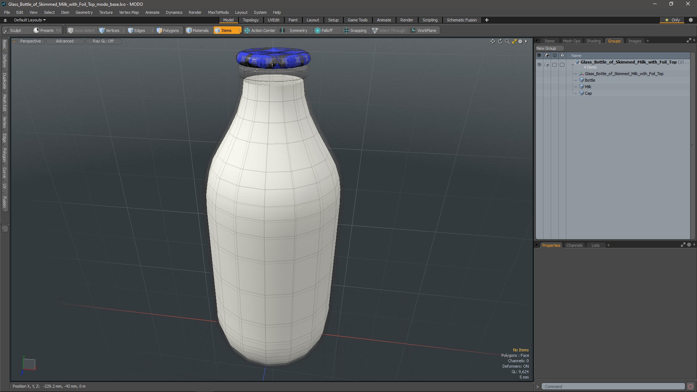The height and width of the screenshot is (392, 697).
Task: Switch to the Topology layout tab
Action: 250,20
